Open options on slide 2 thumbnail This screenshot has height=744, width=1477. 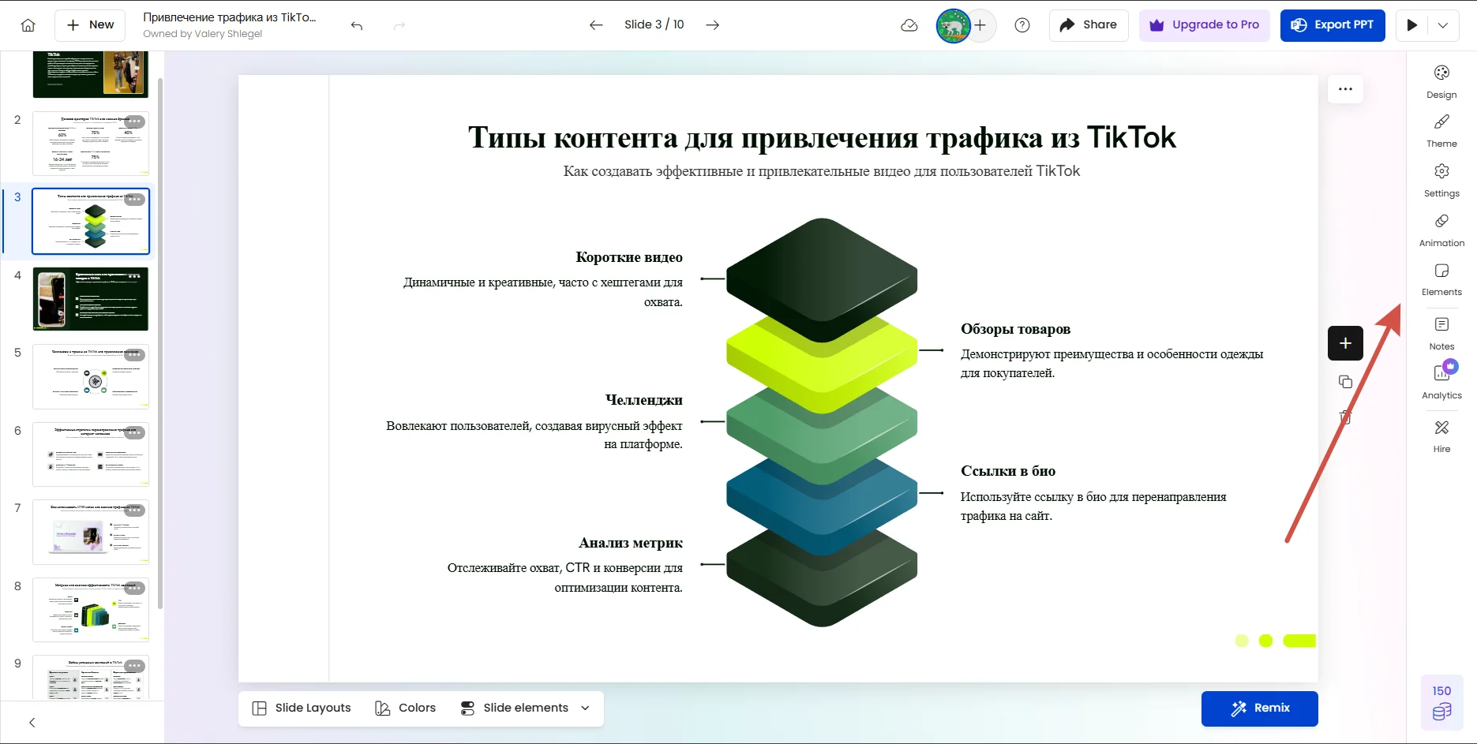coord(134,122)
